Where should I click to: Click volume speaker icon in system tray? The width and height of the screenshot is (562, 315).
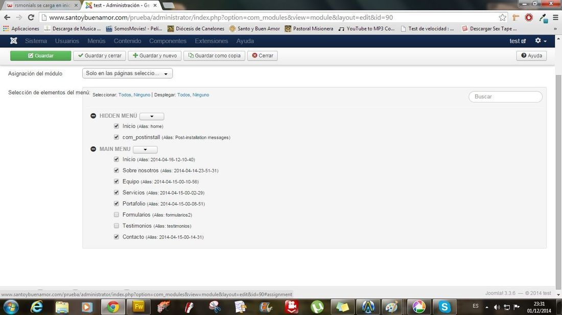pyautogui.click(x=497, y=307)
